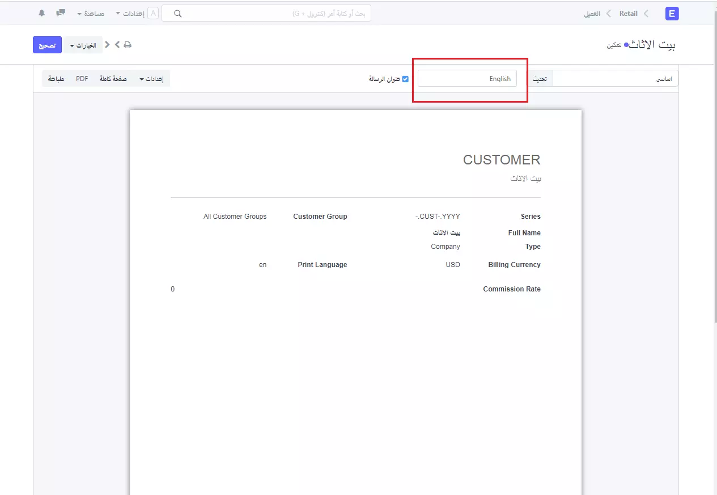Click the Commission Rate label
Viewport: 717px width, 495px height.
(x=512, y=289)
